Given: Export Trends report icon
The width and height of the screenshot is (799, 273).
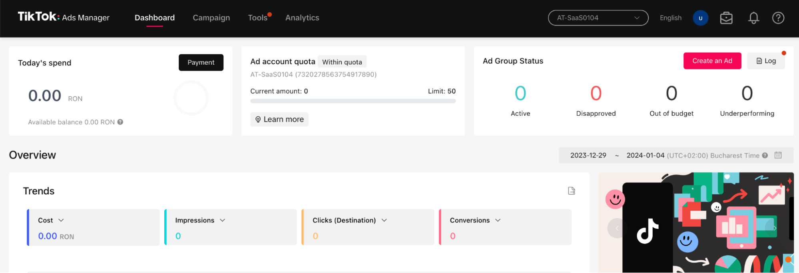Looking at the screenshot, I should (572, 191).
